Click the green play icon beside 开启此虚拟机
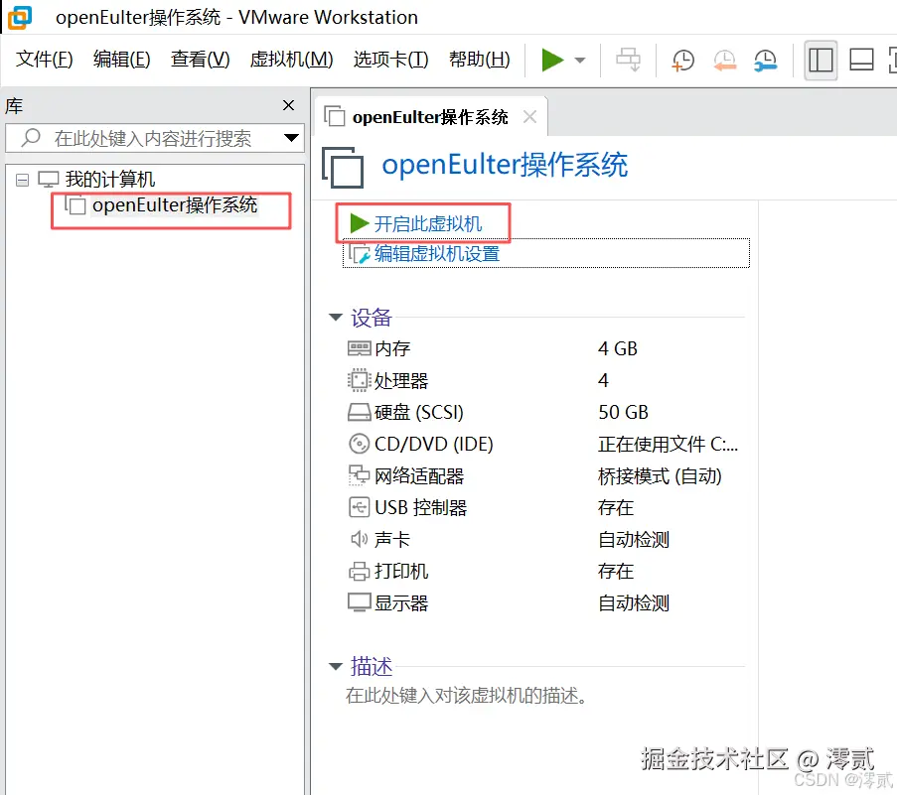 [359, 223]
